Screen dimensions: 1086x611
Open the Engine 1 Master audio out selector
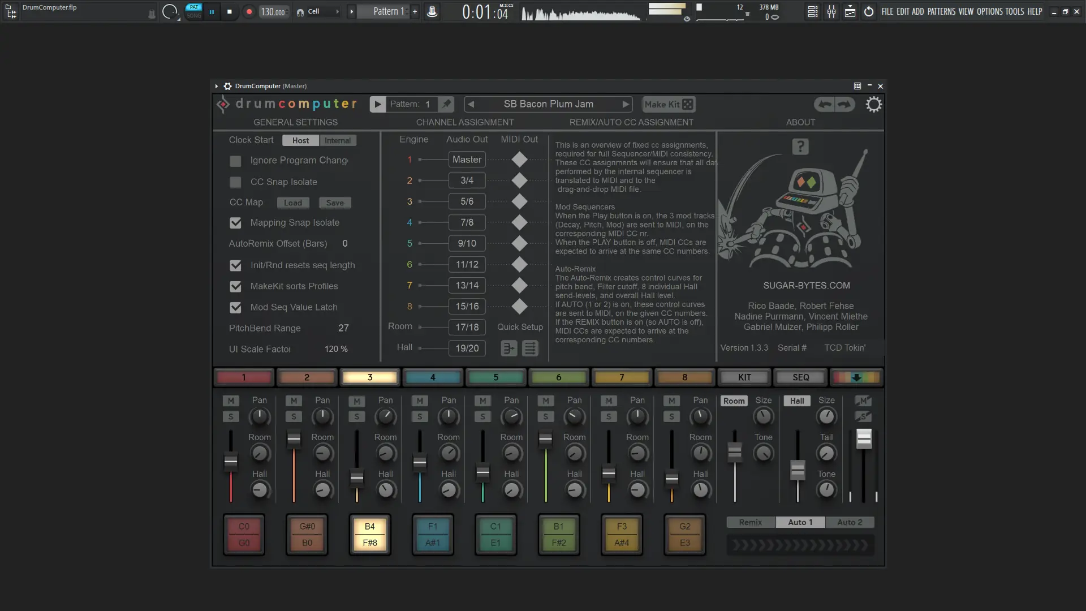[x=467, y=160]
